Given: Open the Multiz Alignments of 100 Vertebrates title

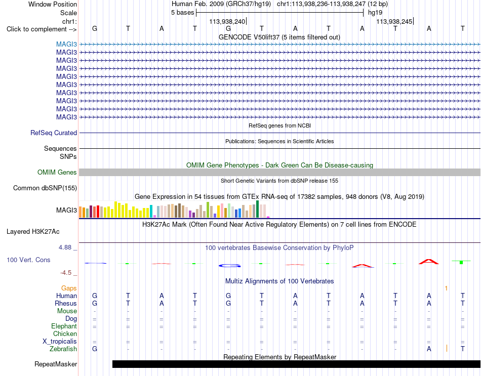Looking at the screenshot, I should point(279,281).
